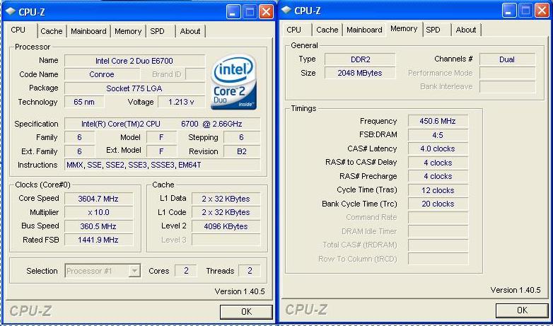Screen dimensions: 553x326
Task: Click the Threads count field
Action: click(x=250, y=271)
